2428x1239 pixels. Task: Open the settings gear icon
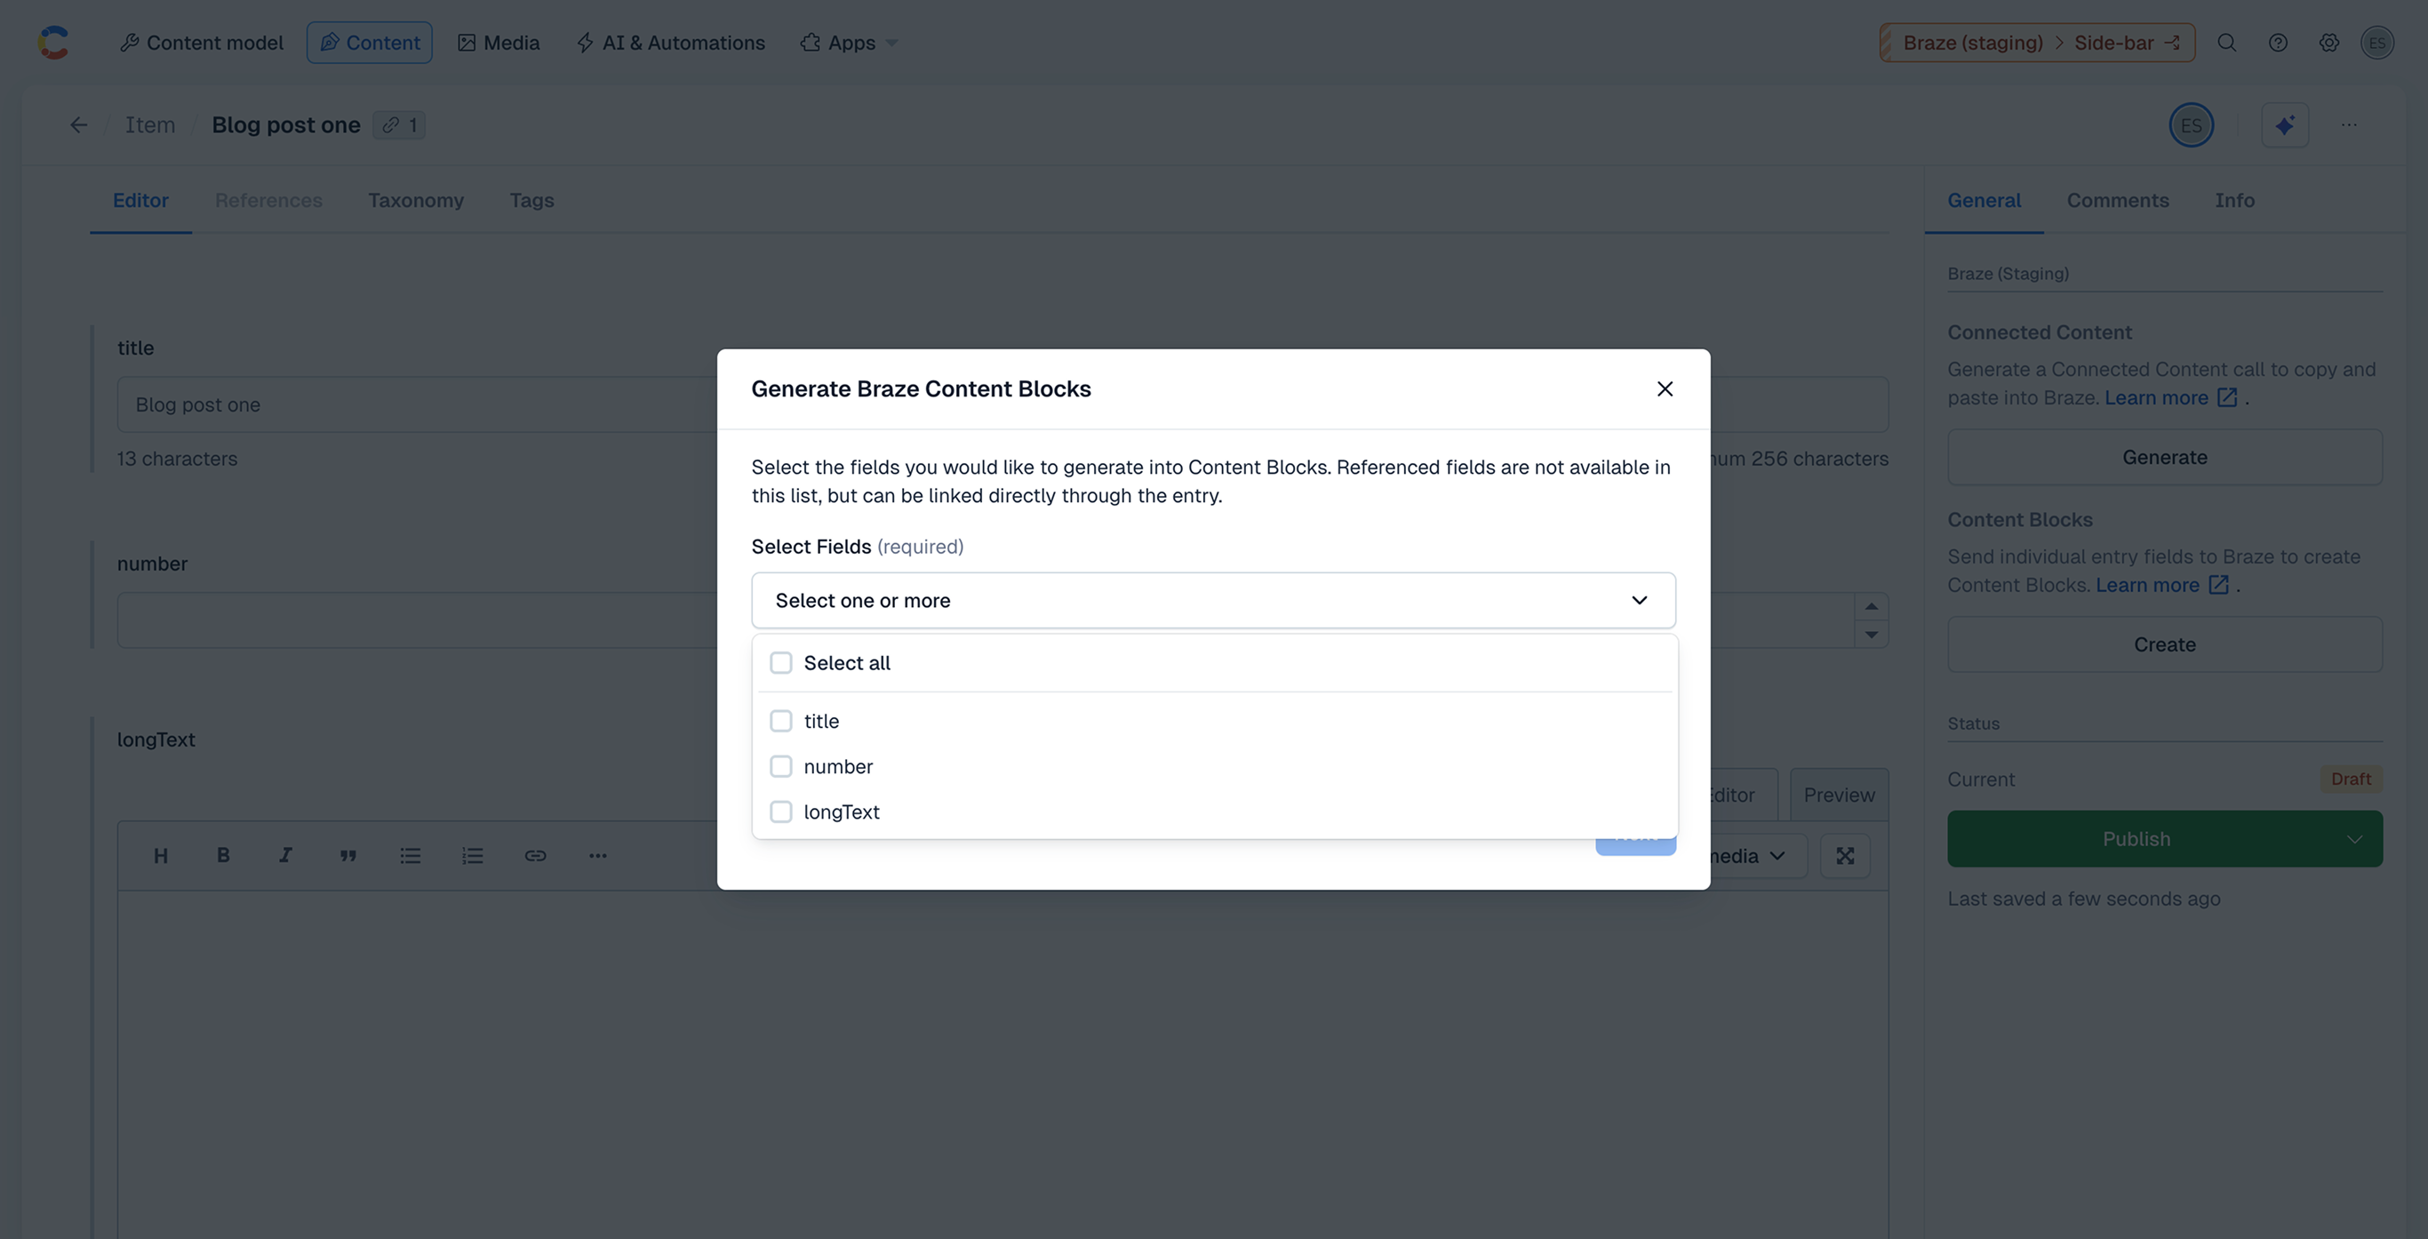tap(2329, 43)
